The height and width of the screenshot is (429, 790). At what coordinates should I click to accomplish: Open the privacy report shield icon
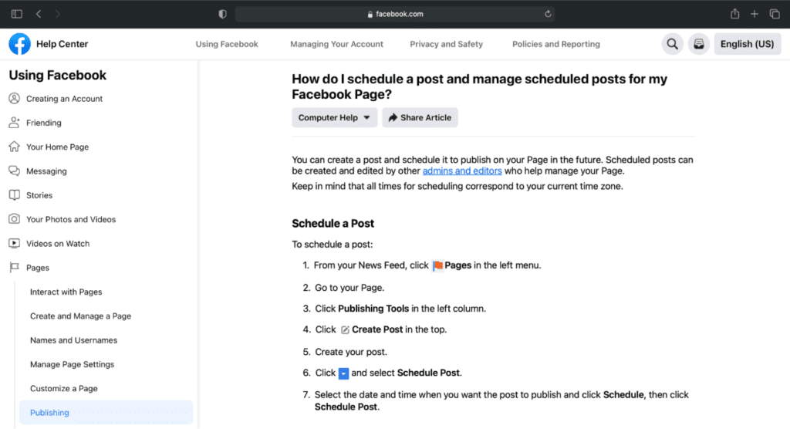(x=222, y=14)
